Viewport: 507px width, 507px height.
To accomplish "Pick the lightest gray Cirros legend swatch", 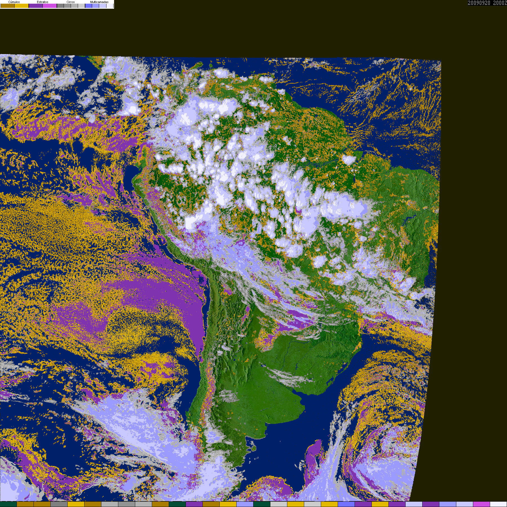I will point(81,6).
